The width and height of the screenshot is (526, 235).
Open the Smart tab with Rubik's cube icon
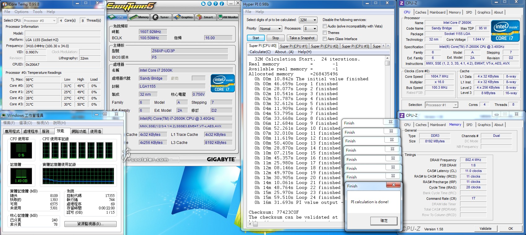click(x=205, y=17)
